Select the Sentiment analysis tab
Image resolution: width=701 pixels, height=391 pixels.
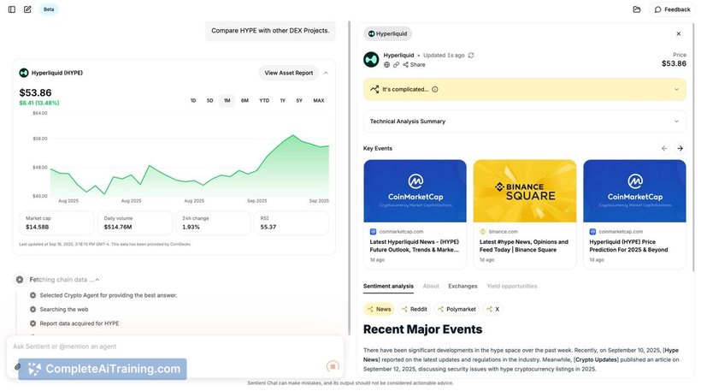388,287
